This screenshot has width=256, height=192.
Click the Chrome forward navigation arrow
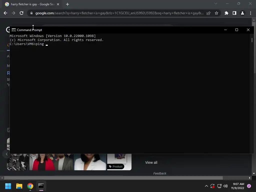pos(13,13)
